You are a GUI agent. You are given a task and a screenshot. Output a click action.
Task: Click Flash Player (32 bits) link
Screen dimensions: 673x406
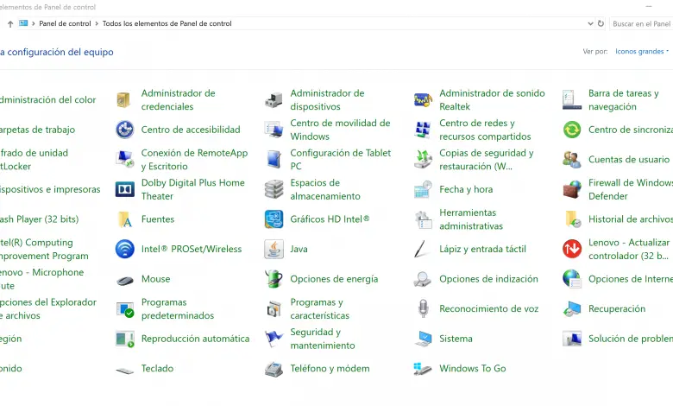coord(39,219)
